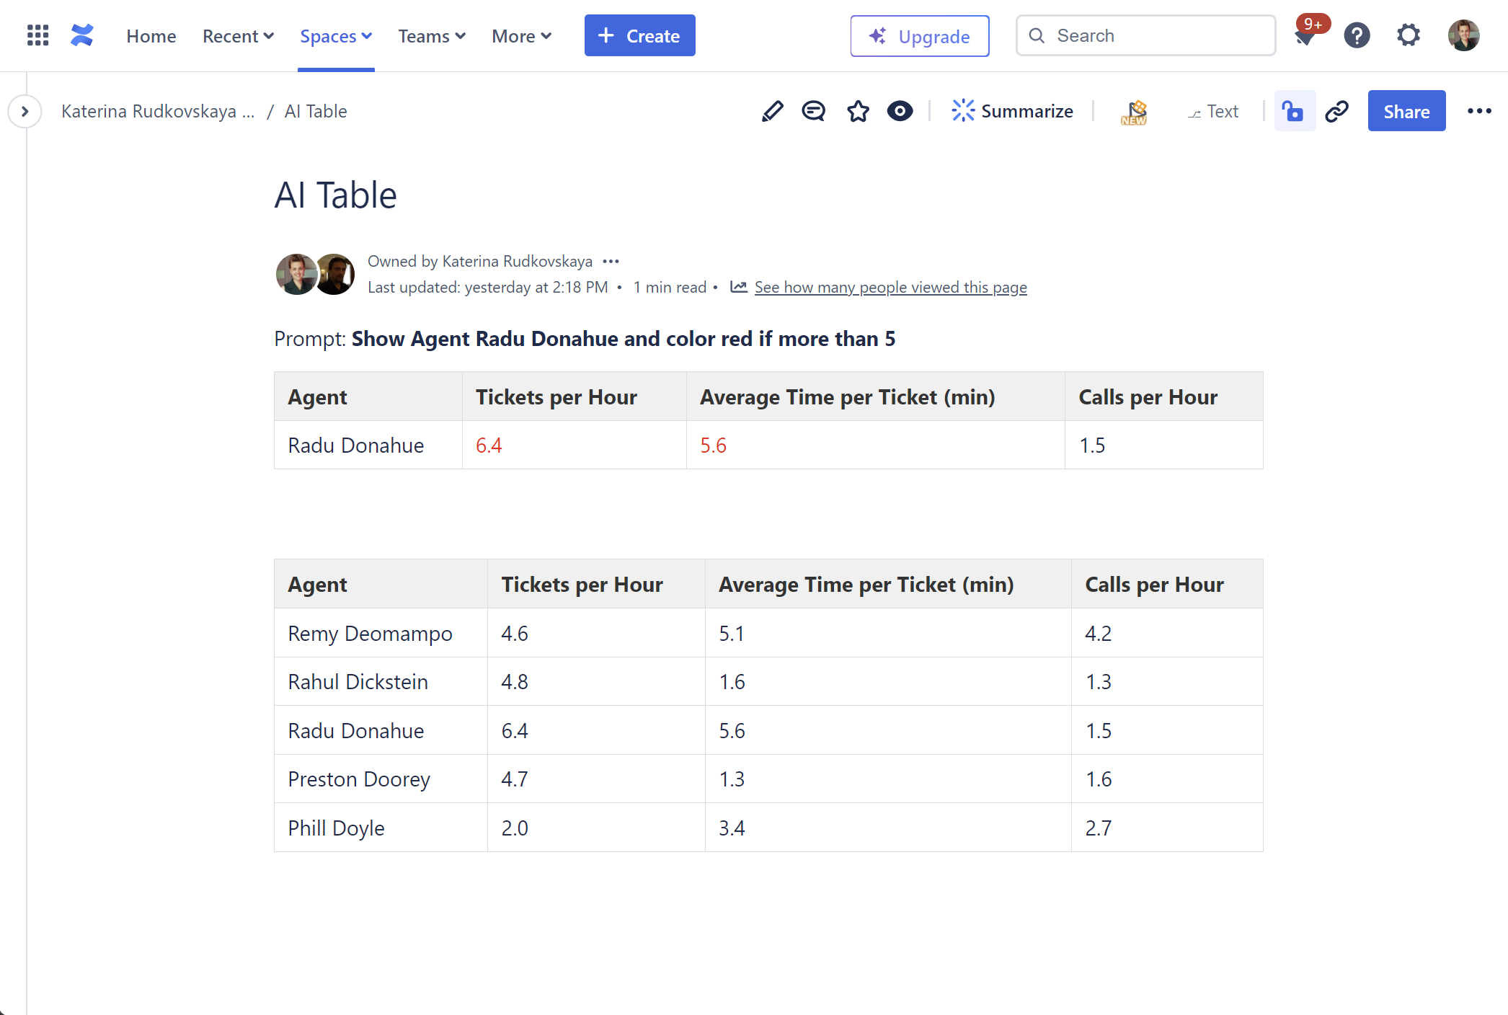
Task: Toggle page restrictions lock icon
Action: pos(1294,111)
